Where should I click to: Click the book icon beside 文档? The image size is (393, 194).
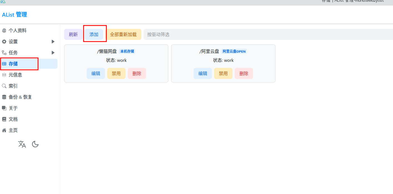click(4, 119)
